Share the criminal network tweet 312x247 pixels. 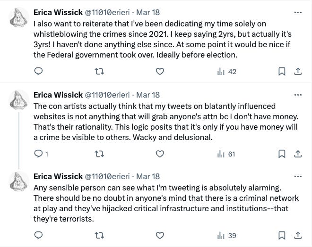[297, 235]
